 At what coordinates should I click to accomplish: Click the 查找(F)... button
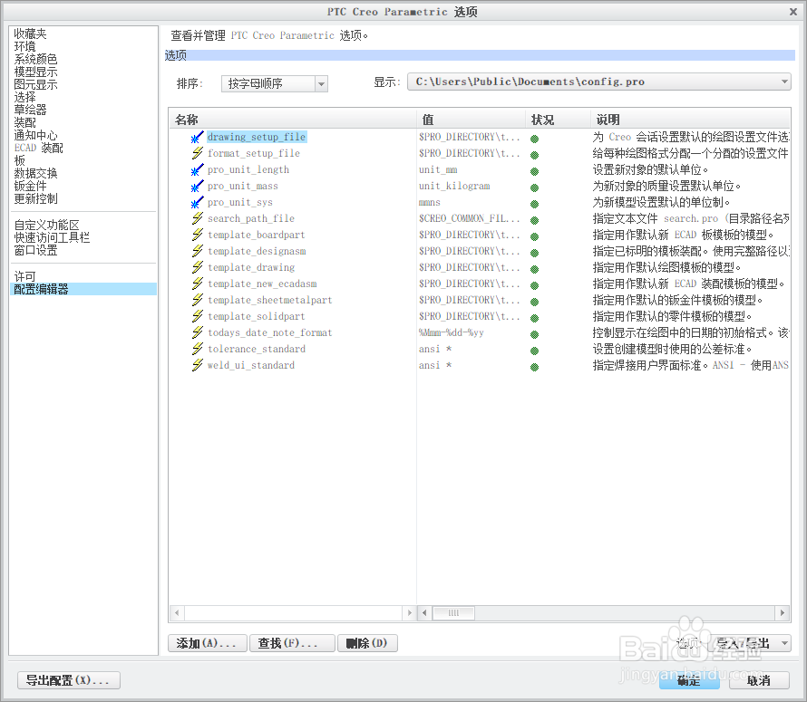[x=292, y=643]
